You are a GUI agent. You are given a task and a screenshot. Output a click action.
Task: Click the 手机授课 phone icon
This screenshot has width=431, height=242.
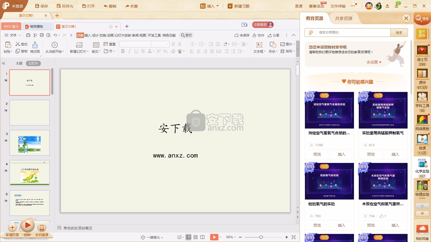42,228
